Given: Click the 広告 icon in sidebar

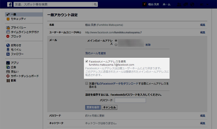Looking at the screenshot, I should 8,67.
